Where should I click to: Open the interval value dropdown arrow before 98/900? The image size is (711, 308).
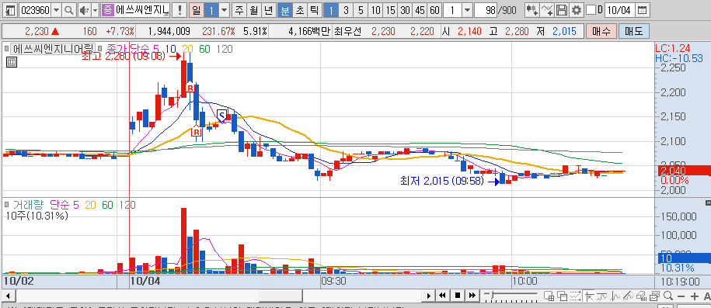click(468, 9)
